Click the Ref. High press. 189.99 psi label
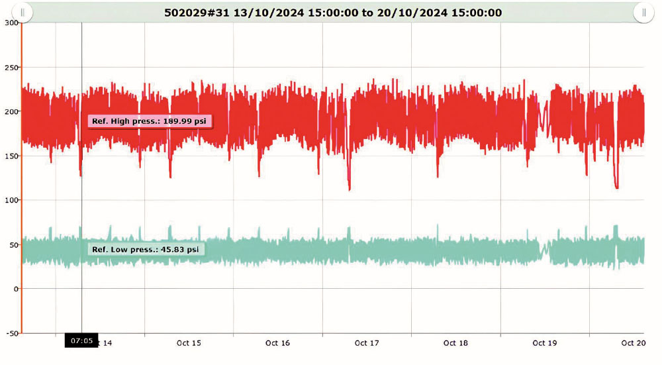Screen dimensions: 662x365 tap(150, 121)
